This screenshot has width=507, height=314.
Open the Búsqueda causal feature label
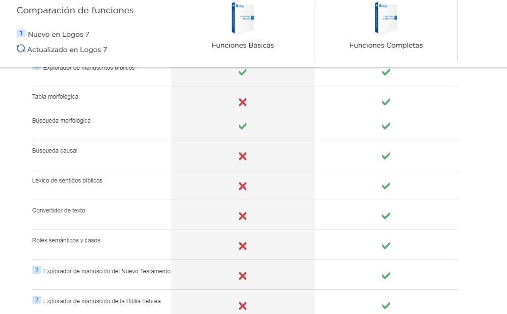coord(54,151)
